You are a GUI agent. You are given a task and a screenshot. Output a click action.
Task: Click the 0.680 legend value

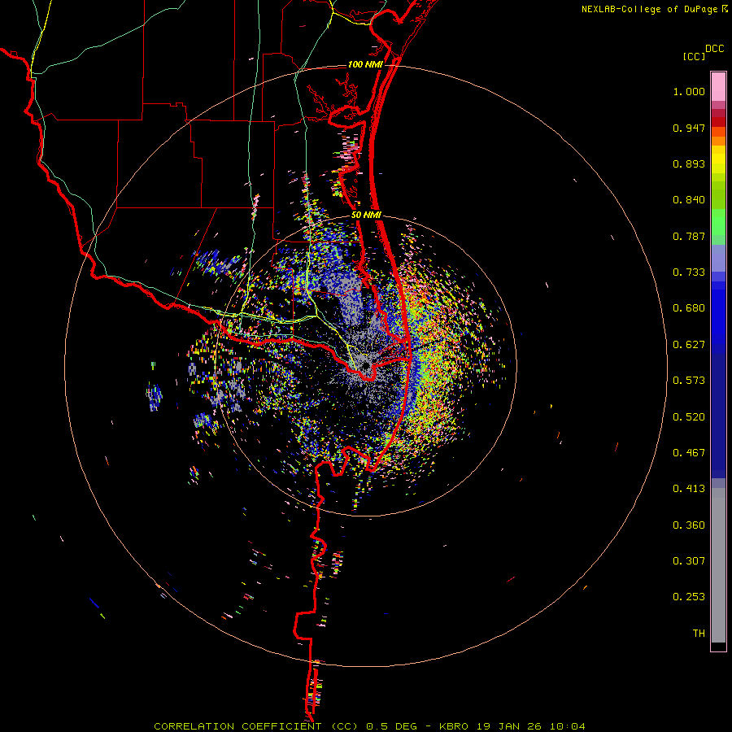click(689, 308)
